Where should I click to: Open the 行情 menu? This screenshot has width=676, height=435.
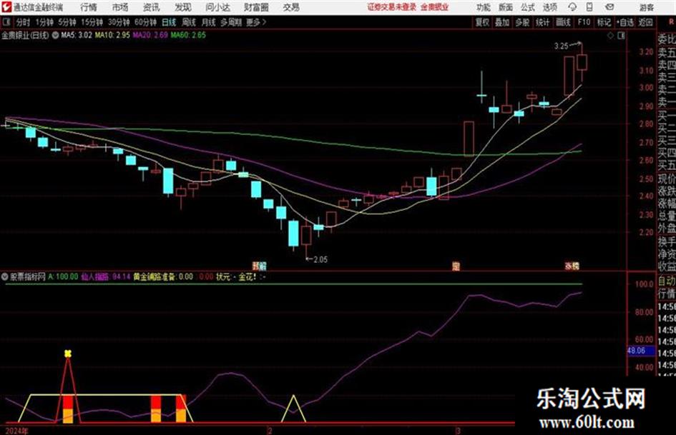click(89, 7)
